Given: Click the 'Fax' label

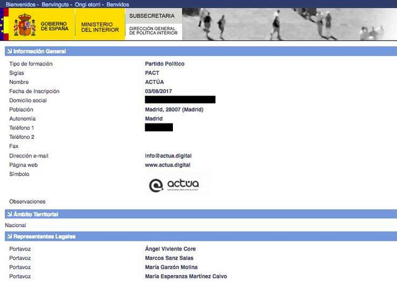Looking at the screenshot, I should click(14, 146).
